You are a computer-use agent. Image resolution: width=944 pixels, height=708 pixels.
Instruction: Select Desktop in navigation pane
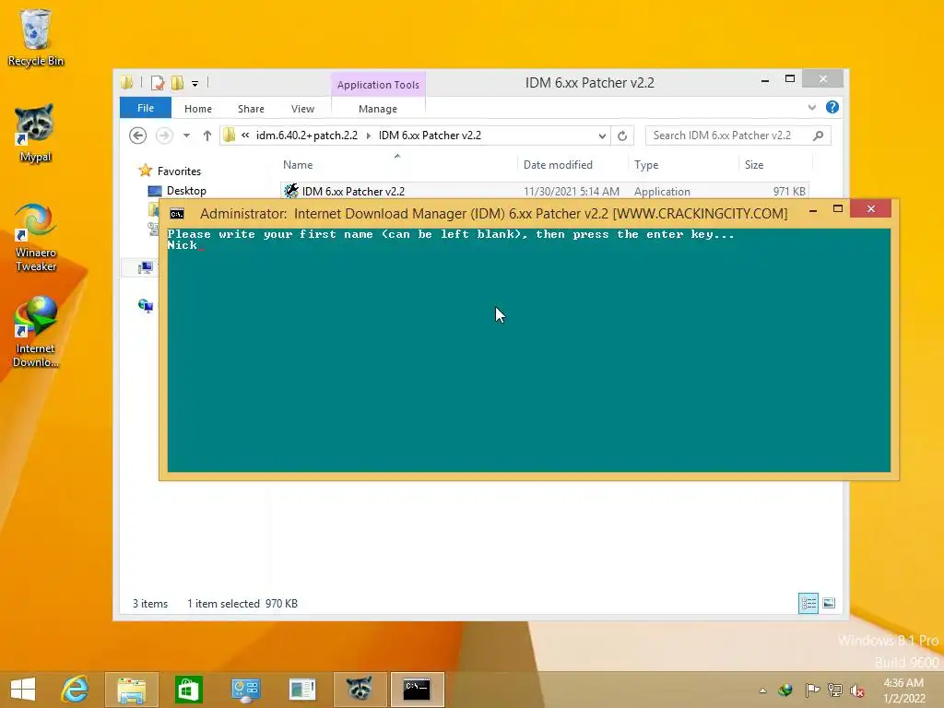pyautogui.click(x=186, y=191)
